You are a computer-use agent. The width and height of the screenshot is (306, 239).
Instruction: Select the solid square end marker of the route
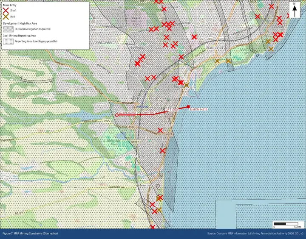click(x=188, y=106)
